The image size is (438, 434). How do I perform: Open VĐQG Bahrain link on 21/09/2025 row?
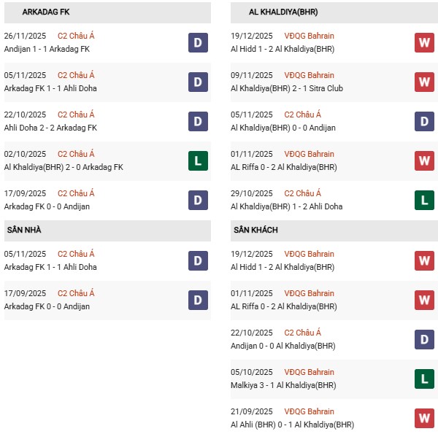point(309,411)
